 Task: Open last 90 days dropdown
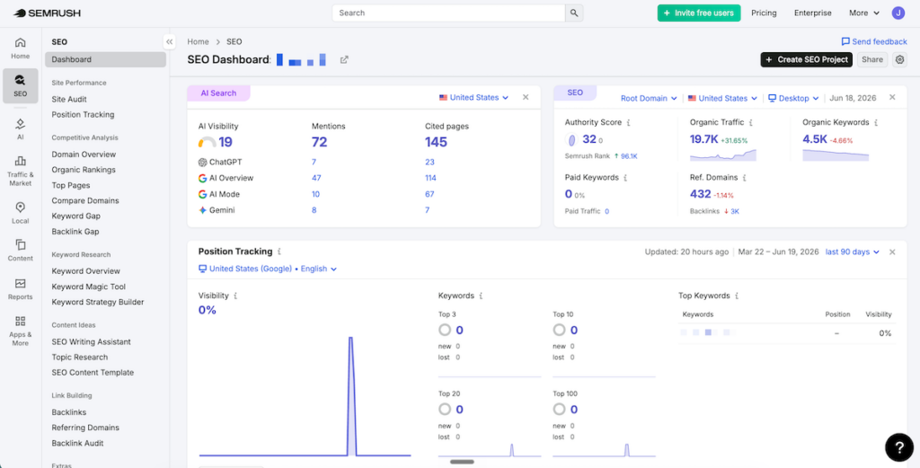[x=853, y=252]
